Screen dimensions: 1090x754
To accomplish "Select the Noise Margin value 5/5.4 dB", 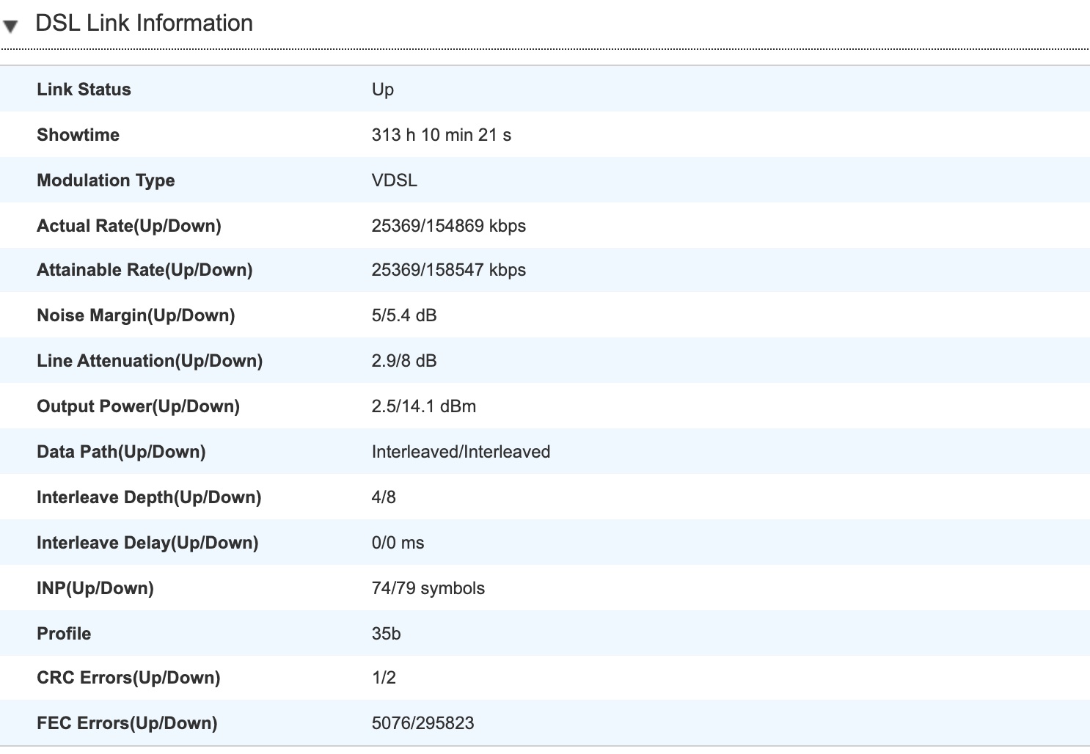I will point(403,315).
